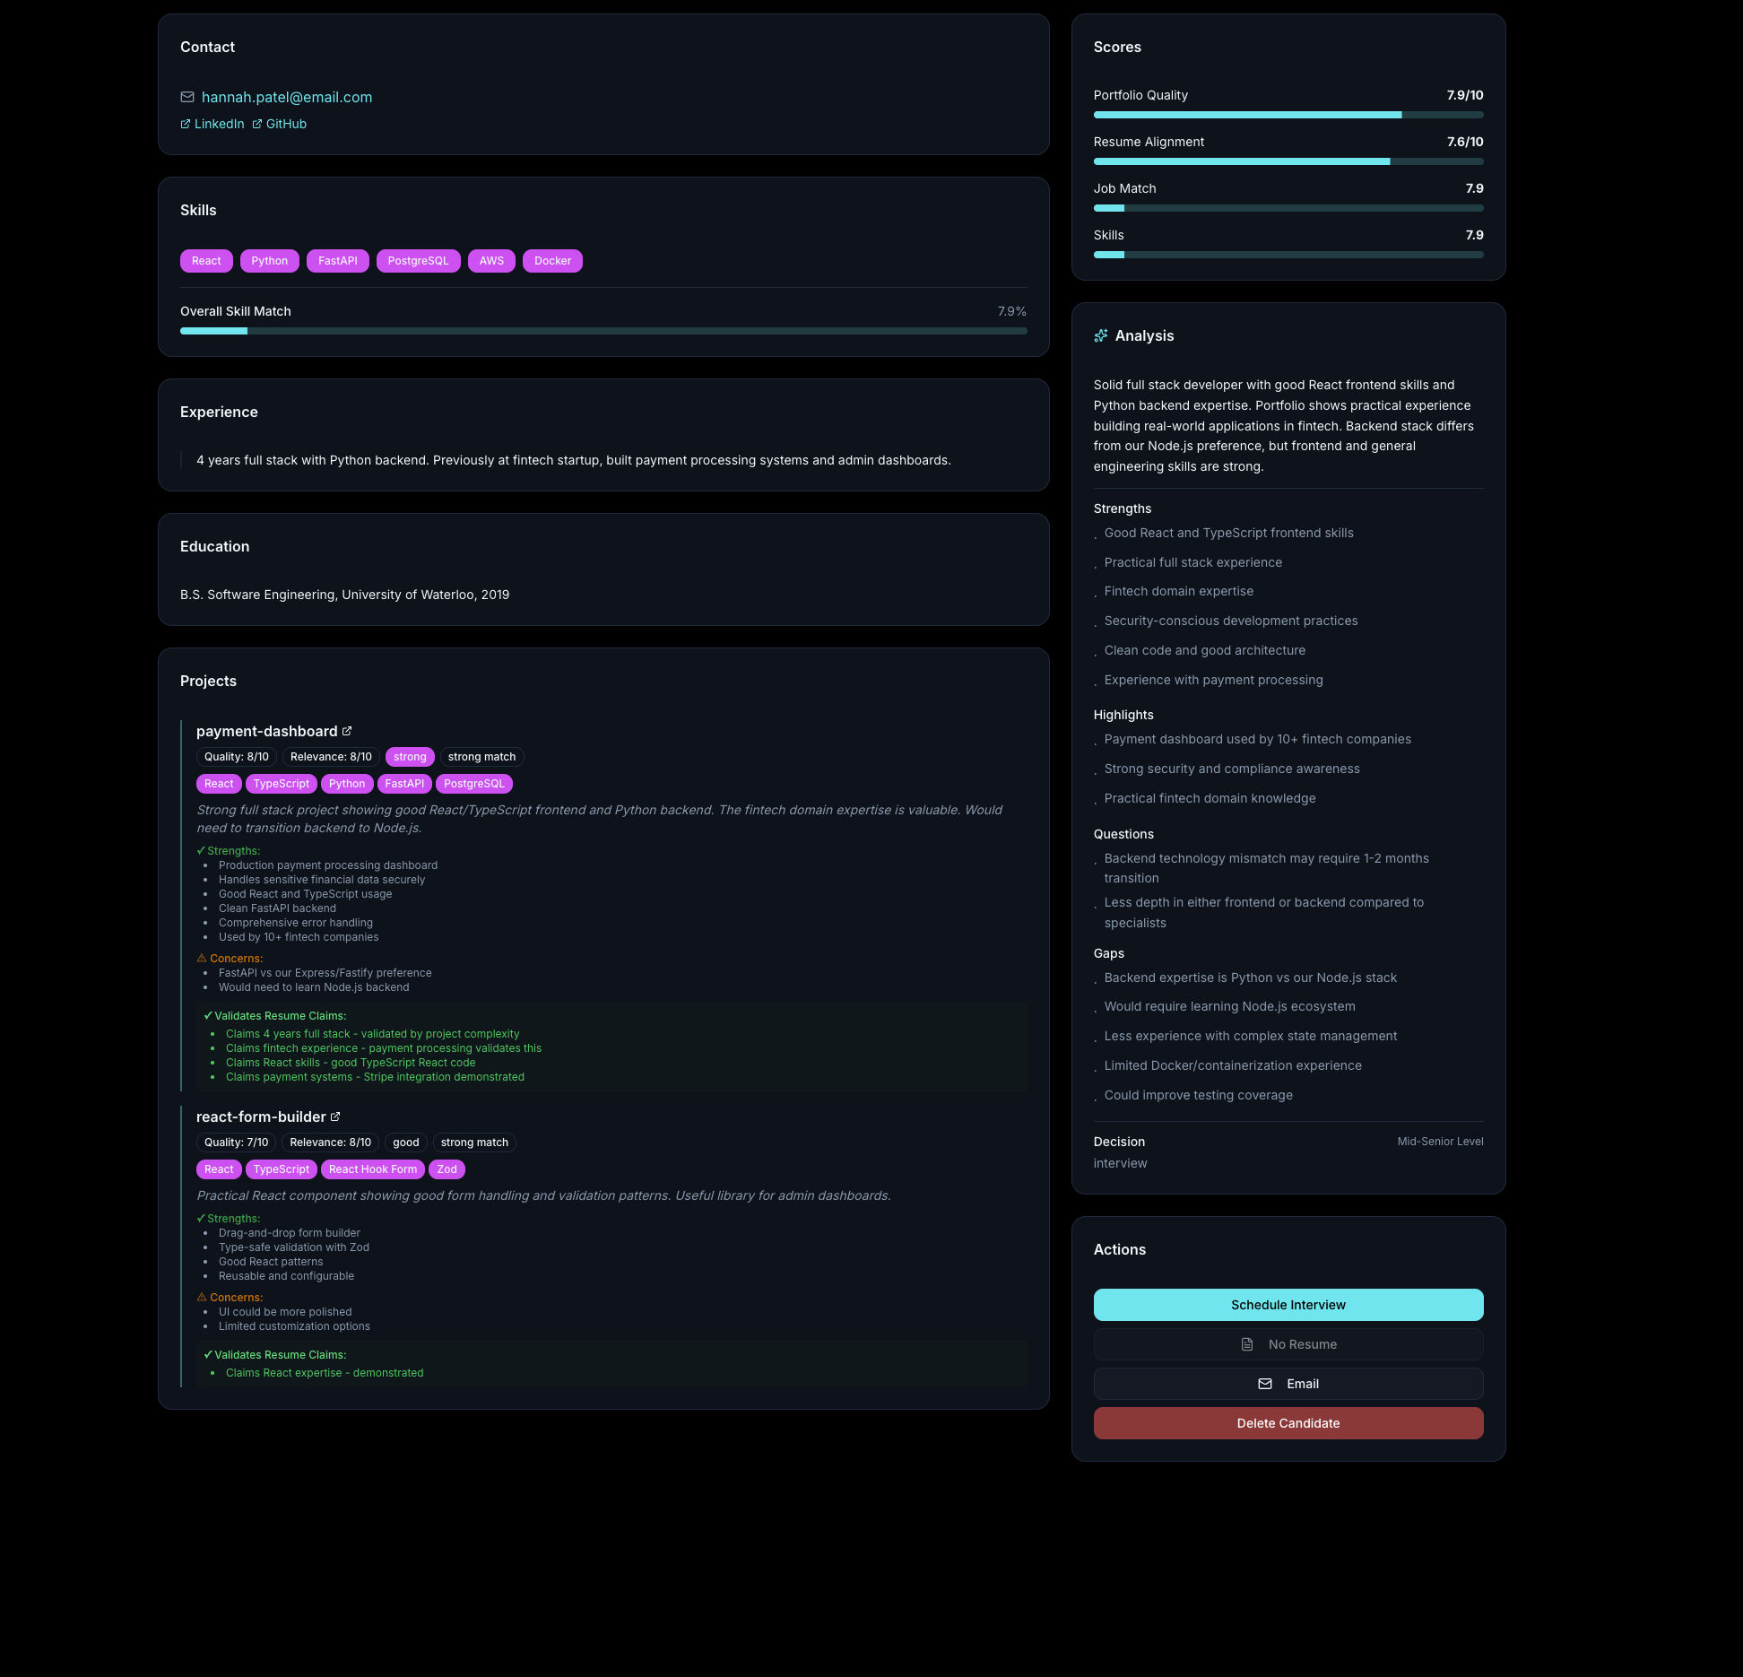This screenshot has width=1743, height=1677.
Task: Click the document icon in No Resume button
Action: [x=1247, y=1344]
